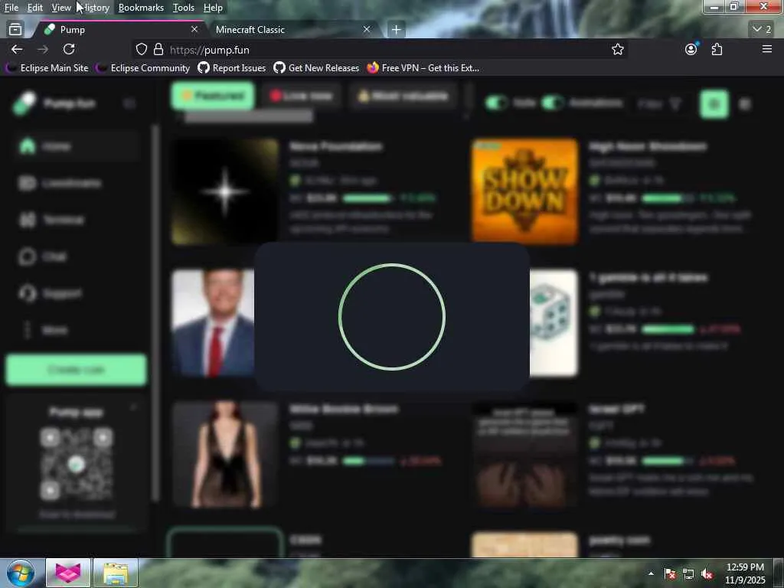Screen dimensions: 784x588
Task: Open the Edit menu
Action: coord(35,8)
